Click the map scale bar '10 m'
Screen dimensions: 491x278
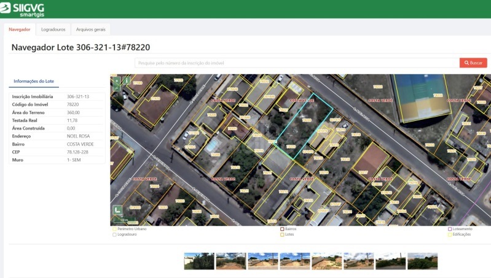124,220
